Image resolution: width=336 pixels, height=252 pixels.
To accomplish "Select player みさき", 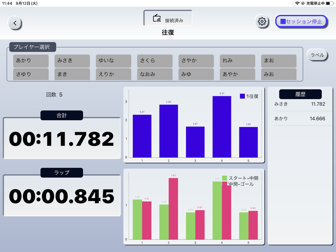I will (72, 61).
